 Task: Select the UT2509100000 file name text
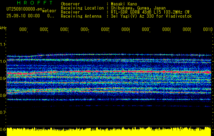(25, 9)
